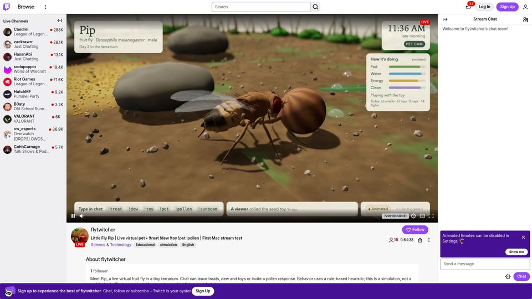The width and height of the screenshot is (532, 299).
Task: Share the flytwitcher stream
Action: pos(420,240)
